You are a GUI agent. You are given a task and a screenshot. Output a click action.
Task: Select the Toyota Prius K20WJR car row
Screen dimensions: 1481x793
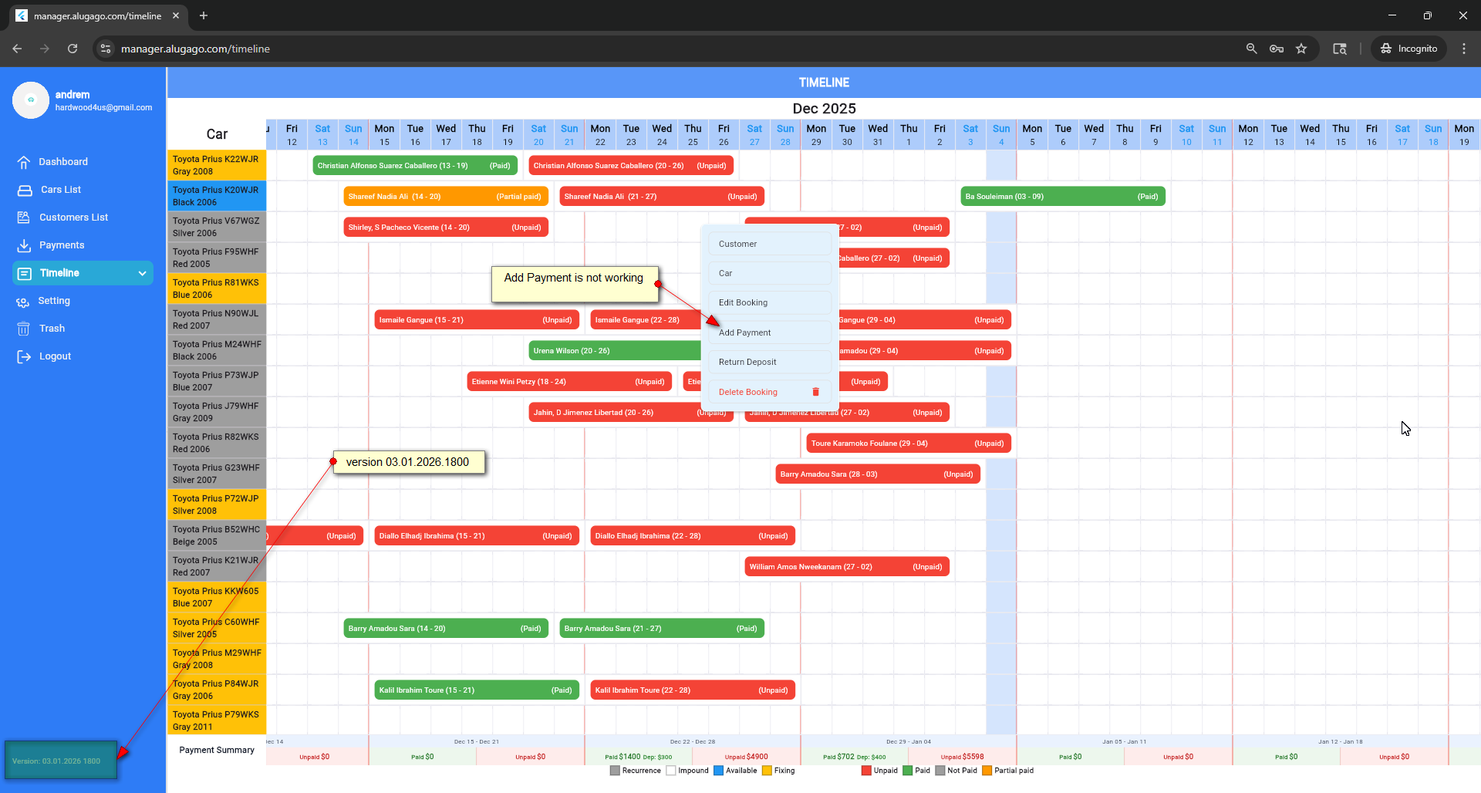tap(216, 196)
